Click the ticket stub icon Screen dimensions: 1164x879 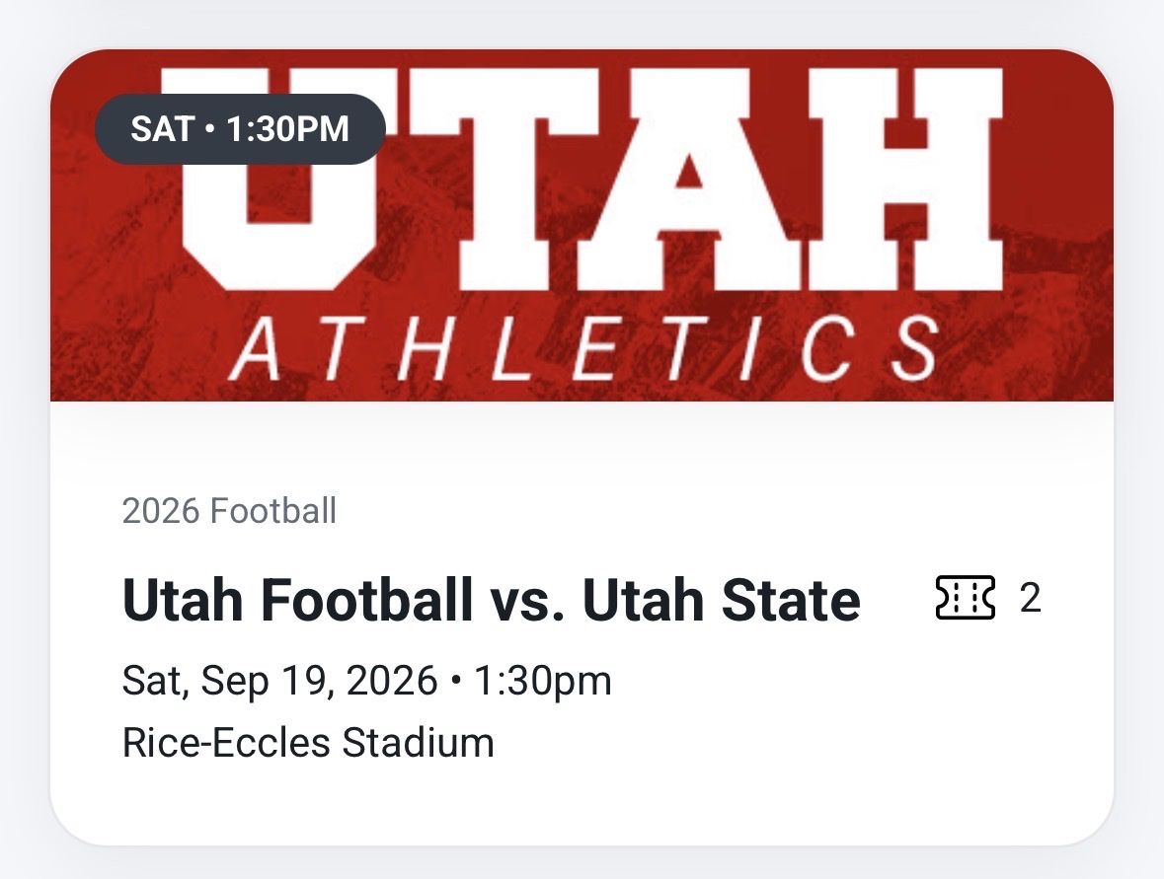tap(965, 598)
